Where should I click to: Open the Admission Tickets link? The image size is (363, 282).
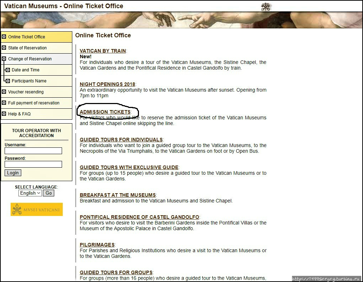click(105, 112)
